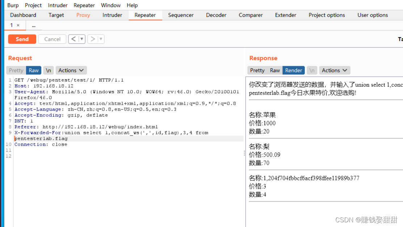Viewport: 403px width, 227px height.
Task: Switch Request view to Raw
Action: pos(34,70)
